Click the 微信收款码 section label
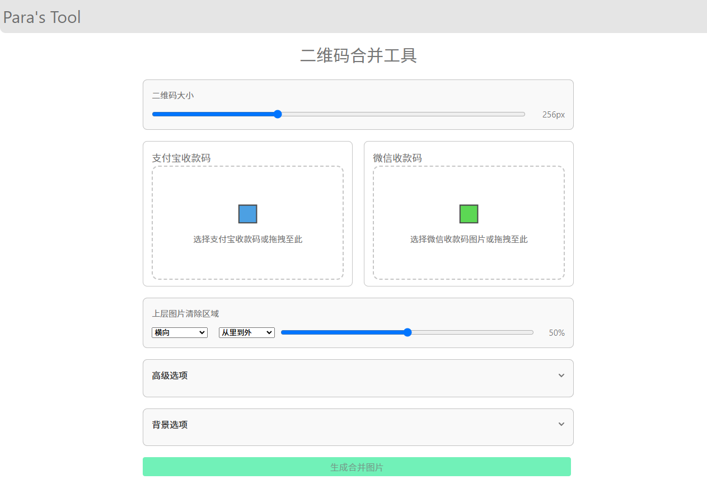The height and width of the screenshot is (498, 707). [x=398, y=158]
